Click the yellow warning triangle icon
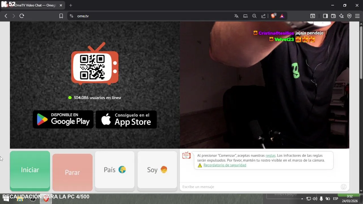This screenshot has height=204, width=363. (x=200, y=165)
